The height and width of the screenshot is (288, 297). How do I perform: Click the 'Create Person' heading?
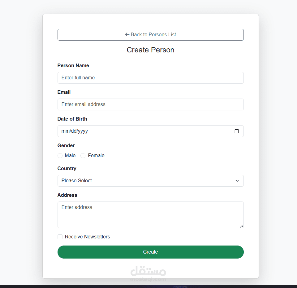(x=150, y=50)
